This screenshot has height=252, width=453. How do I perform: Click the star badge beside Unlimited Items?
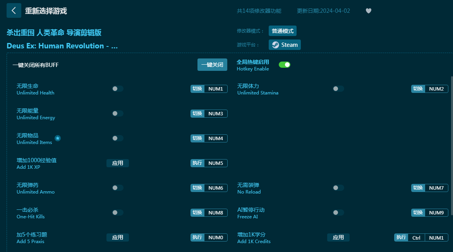(58, 138)
